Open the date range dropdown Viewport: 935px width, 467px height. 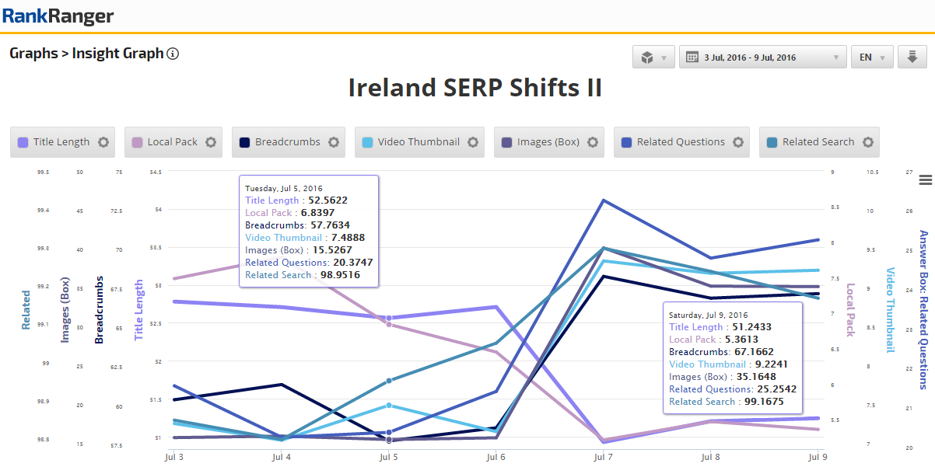tap(762, 58)
